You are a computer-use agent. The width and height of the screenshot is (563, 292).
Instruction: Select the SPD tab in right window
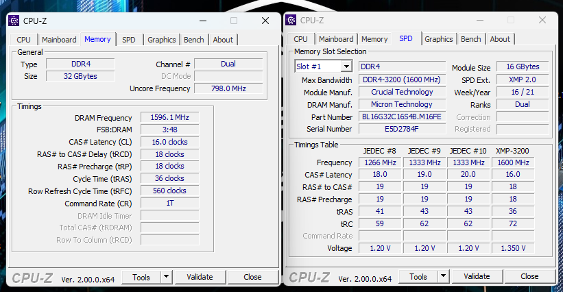406,38
